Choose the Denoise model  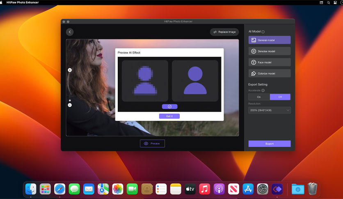tap(270, 51)
